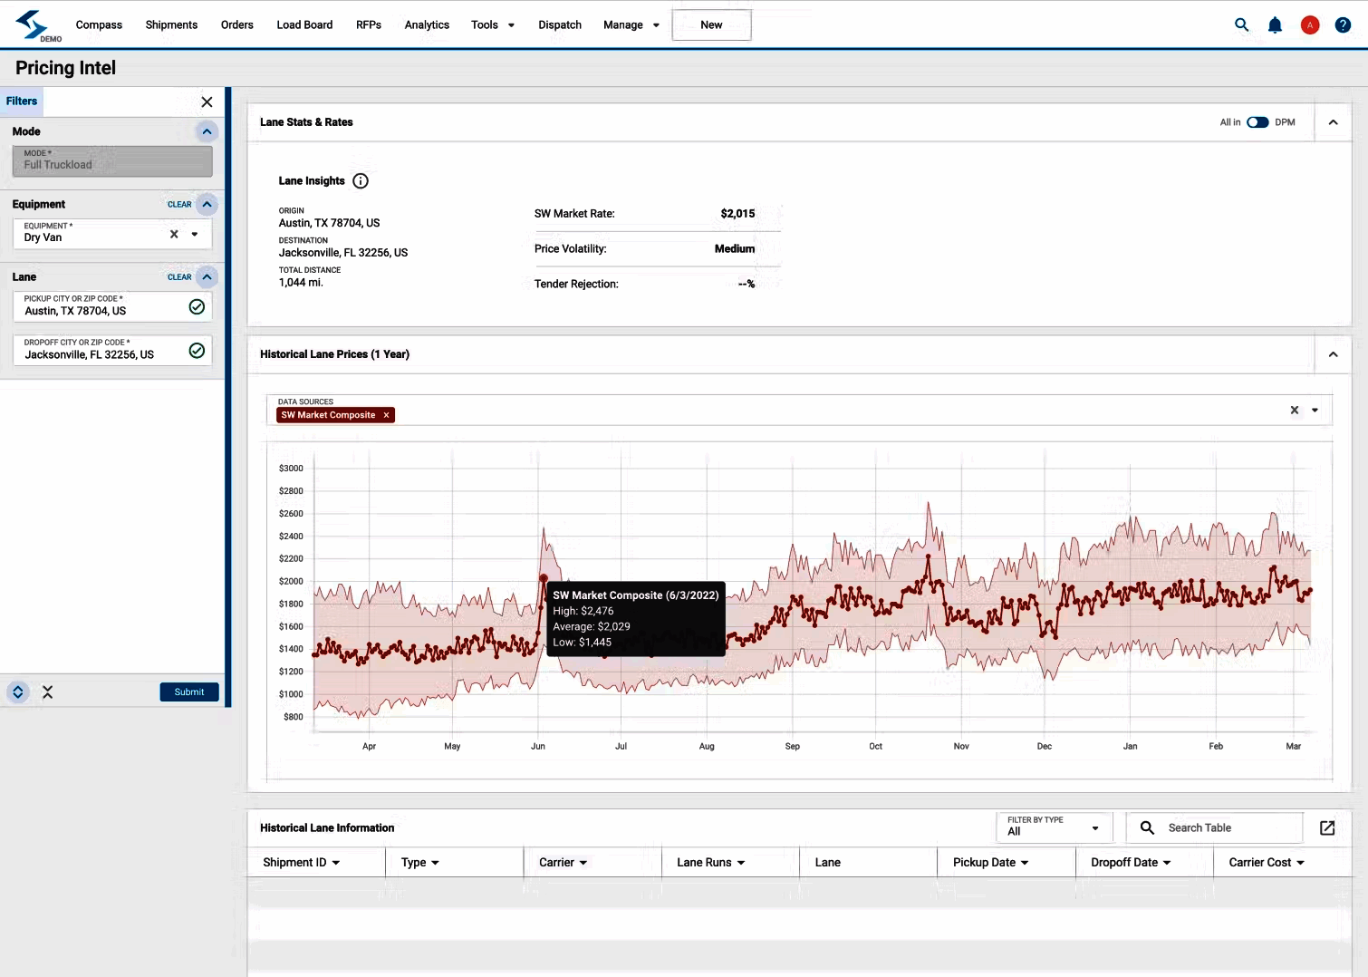Open the Analytics menu item
This screenshot has height=977, width=1368.
click(427, 25)
